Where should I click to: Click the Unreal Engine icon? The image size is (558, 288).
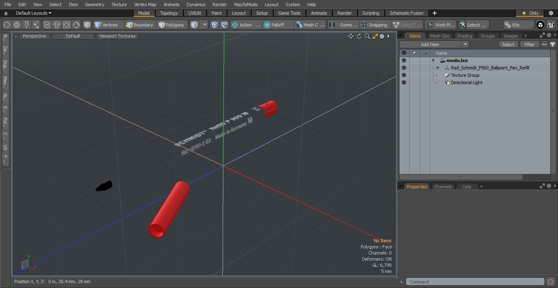[x=551, y=25]
